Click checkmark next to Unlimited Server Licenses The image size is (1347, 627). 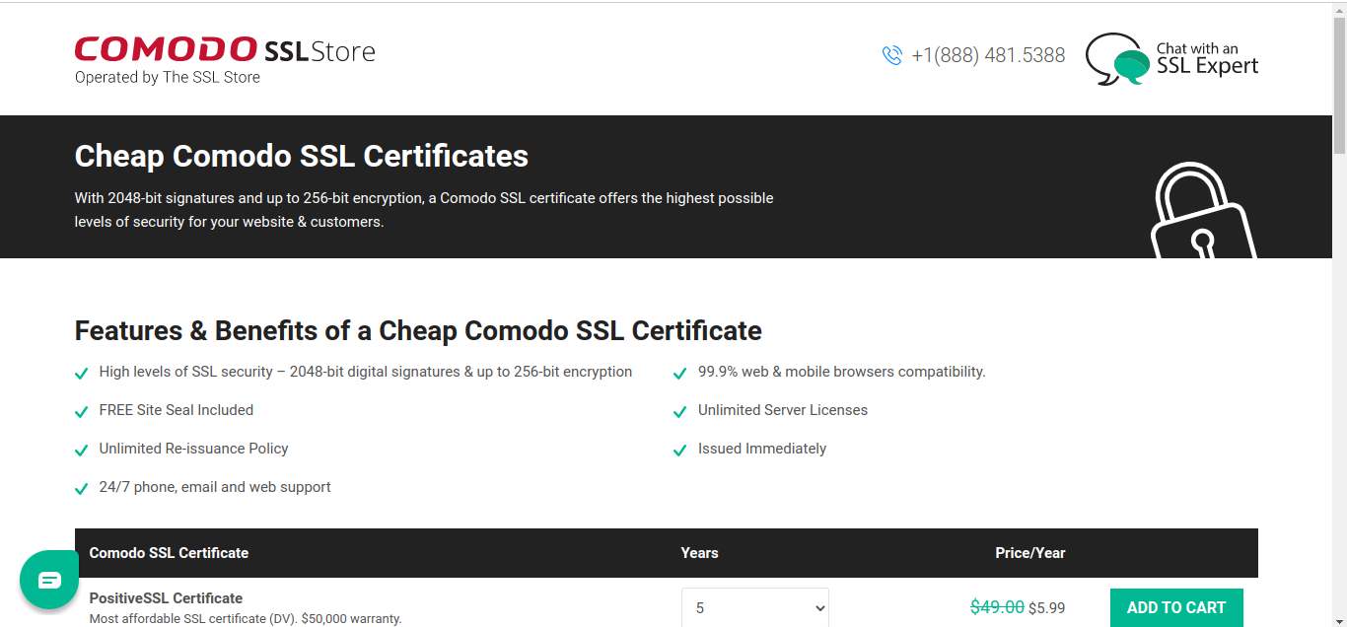tap(679, 412)
